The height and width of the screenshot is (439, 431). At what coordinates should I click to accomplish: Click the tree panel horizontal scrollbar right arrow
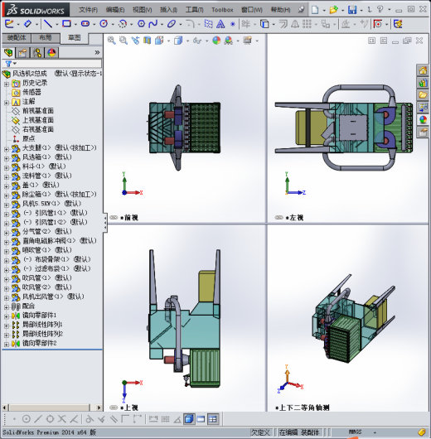(x=99, y=408)
